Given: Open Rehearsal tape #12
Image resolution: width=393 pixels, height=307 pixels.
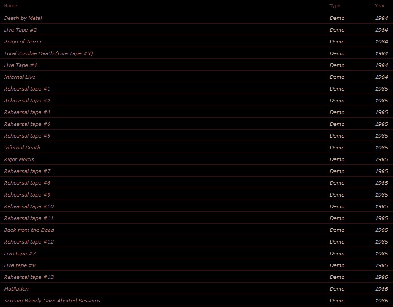Looking at the screenshot, I should click(x=29, y=242).
